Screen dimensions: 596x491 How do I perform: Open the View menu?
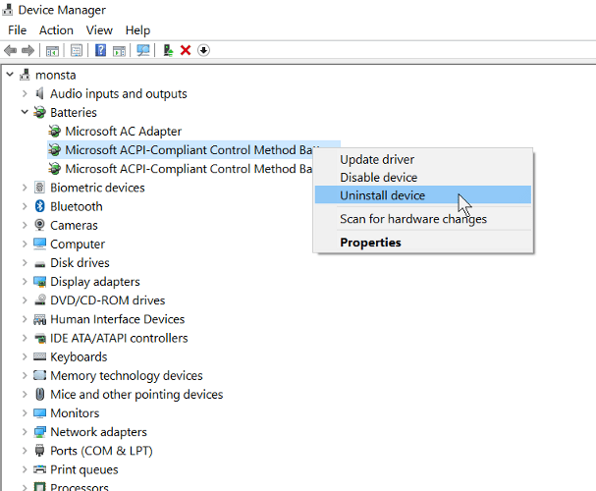[99, 30]
